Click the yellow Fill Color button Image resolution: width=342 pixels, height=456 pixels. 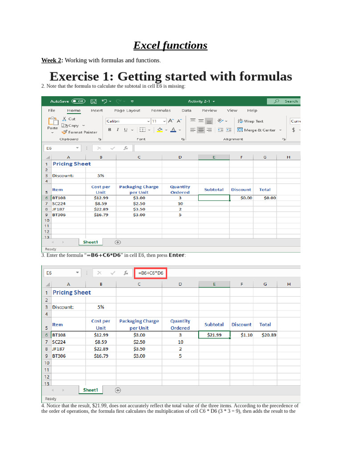pos(160,130)
